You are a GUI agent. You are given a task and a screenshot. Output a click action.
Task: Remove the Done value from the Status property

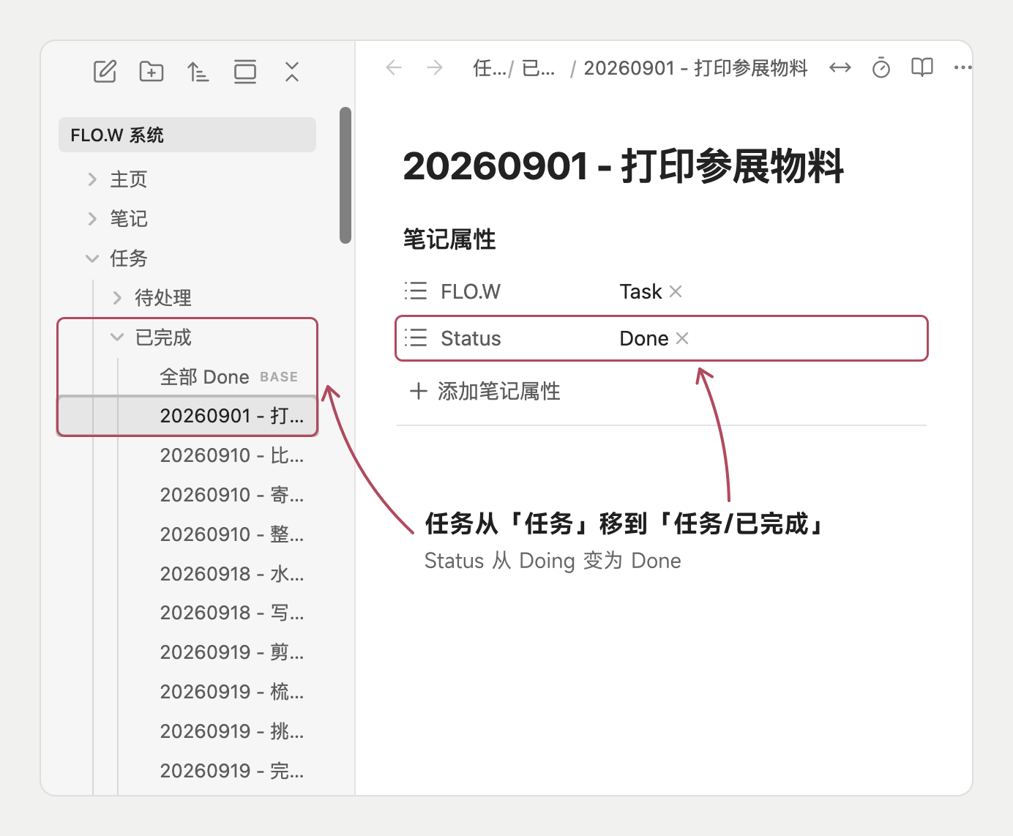682,338
